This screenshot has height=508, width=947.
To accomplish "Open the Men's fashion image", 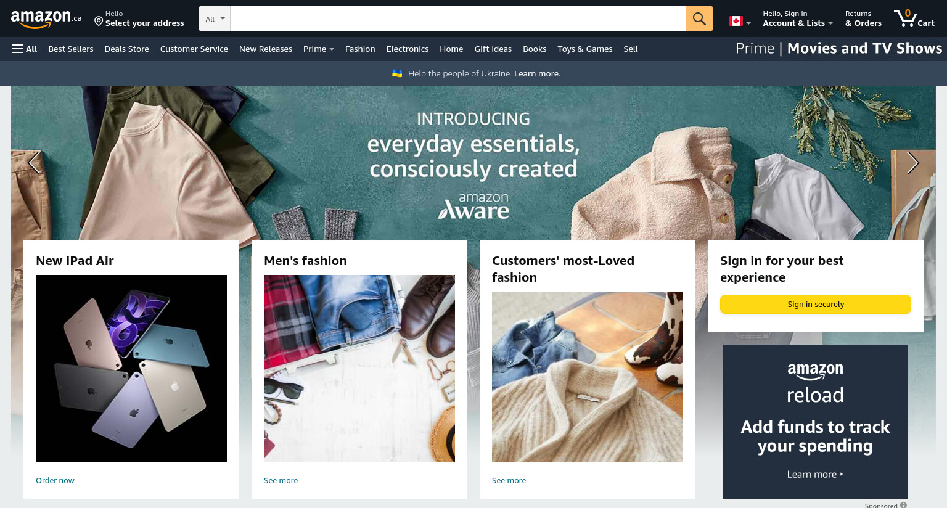I will (x=359, y=369).
